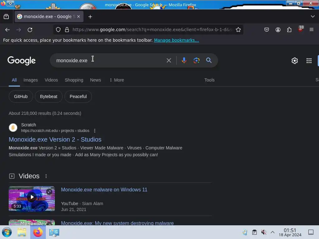Click the show desktop button
This screenshot has height=239, width=319.
pos(311,232)
